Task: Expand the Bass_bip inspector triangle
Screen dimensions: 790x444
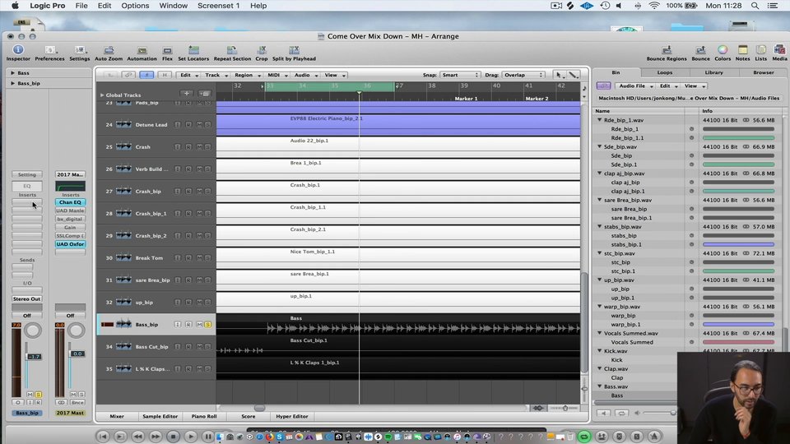Action: tap(12, 83)
